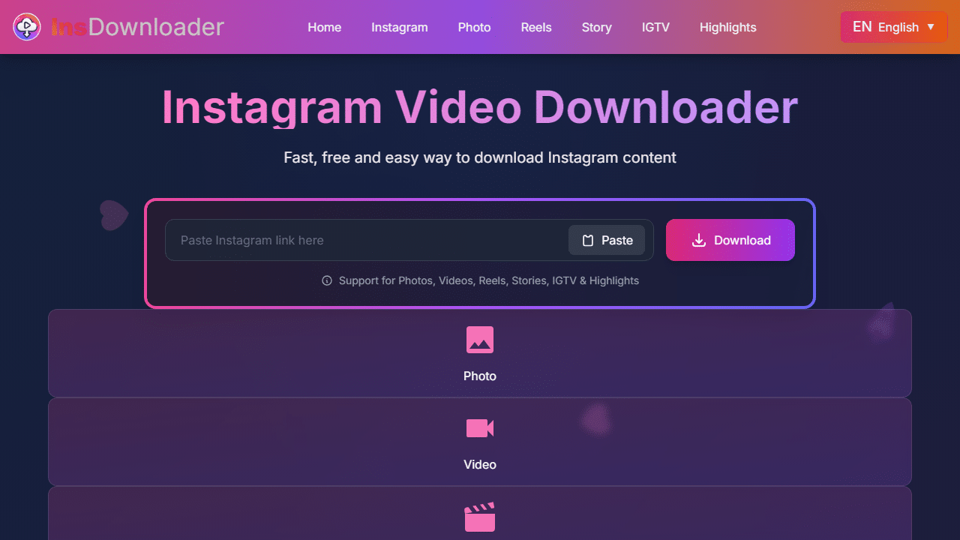Image resolution: width=960 pixels, height=540 pixels.
Task: Select the Highlights nav item
Action: [x=727, y=27]
